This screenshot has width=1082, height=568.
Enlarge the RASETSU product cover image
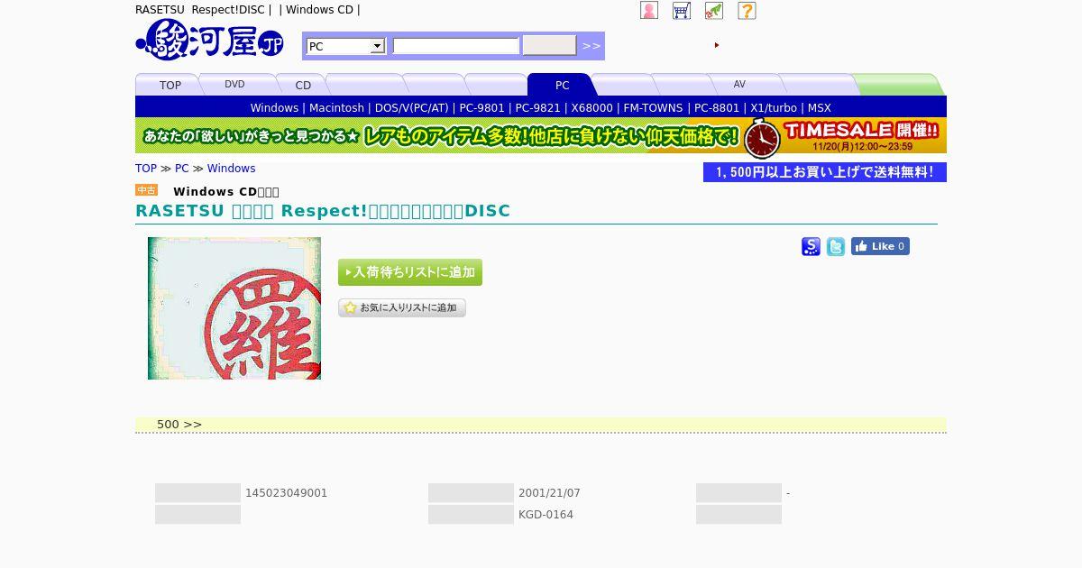coord(234,308)
